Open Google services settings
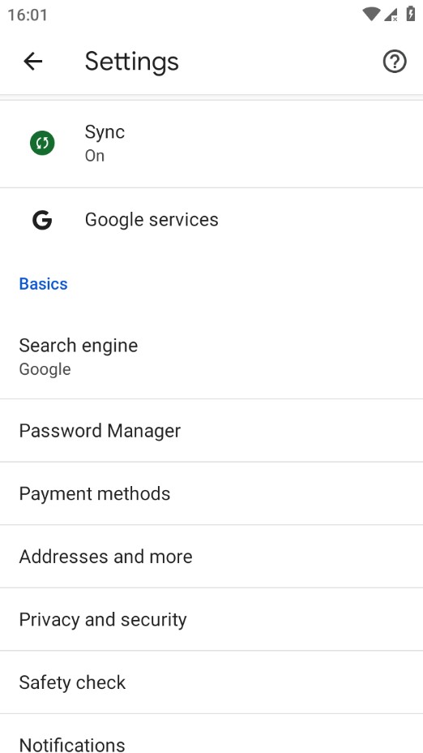Screen dimensions: 423x753 (211, 220)
